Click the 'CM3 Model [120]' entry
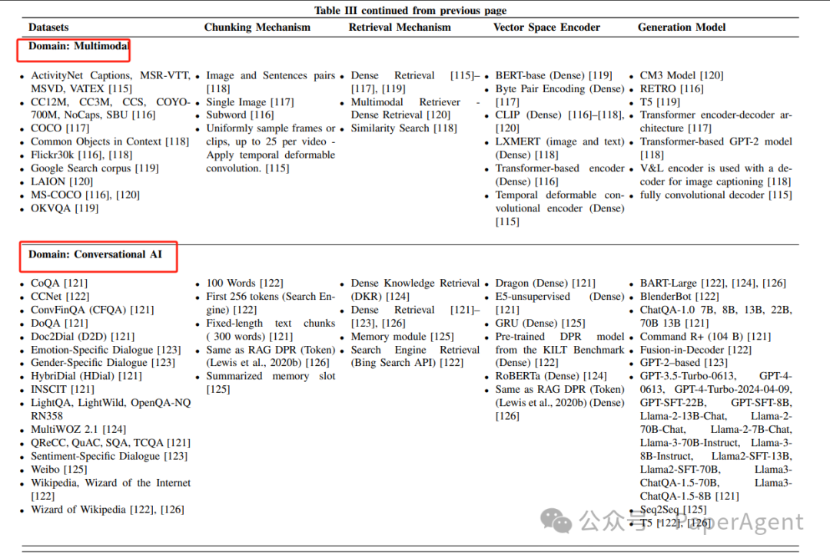 pos(681,75)
